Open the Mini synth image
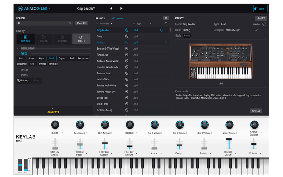 point(220,61)
